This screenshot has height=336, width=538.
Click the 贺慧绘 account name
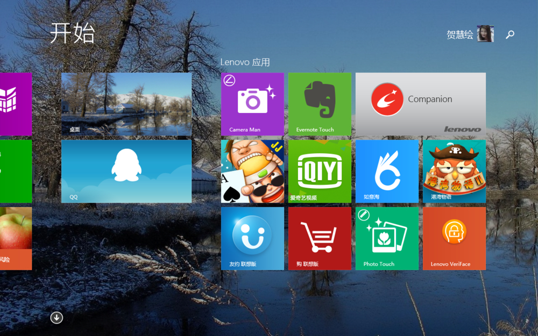click(460, 34)
